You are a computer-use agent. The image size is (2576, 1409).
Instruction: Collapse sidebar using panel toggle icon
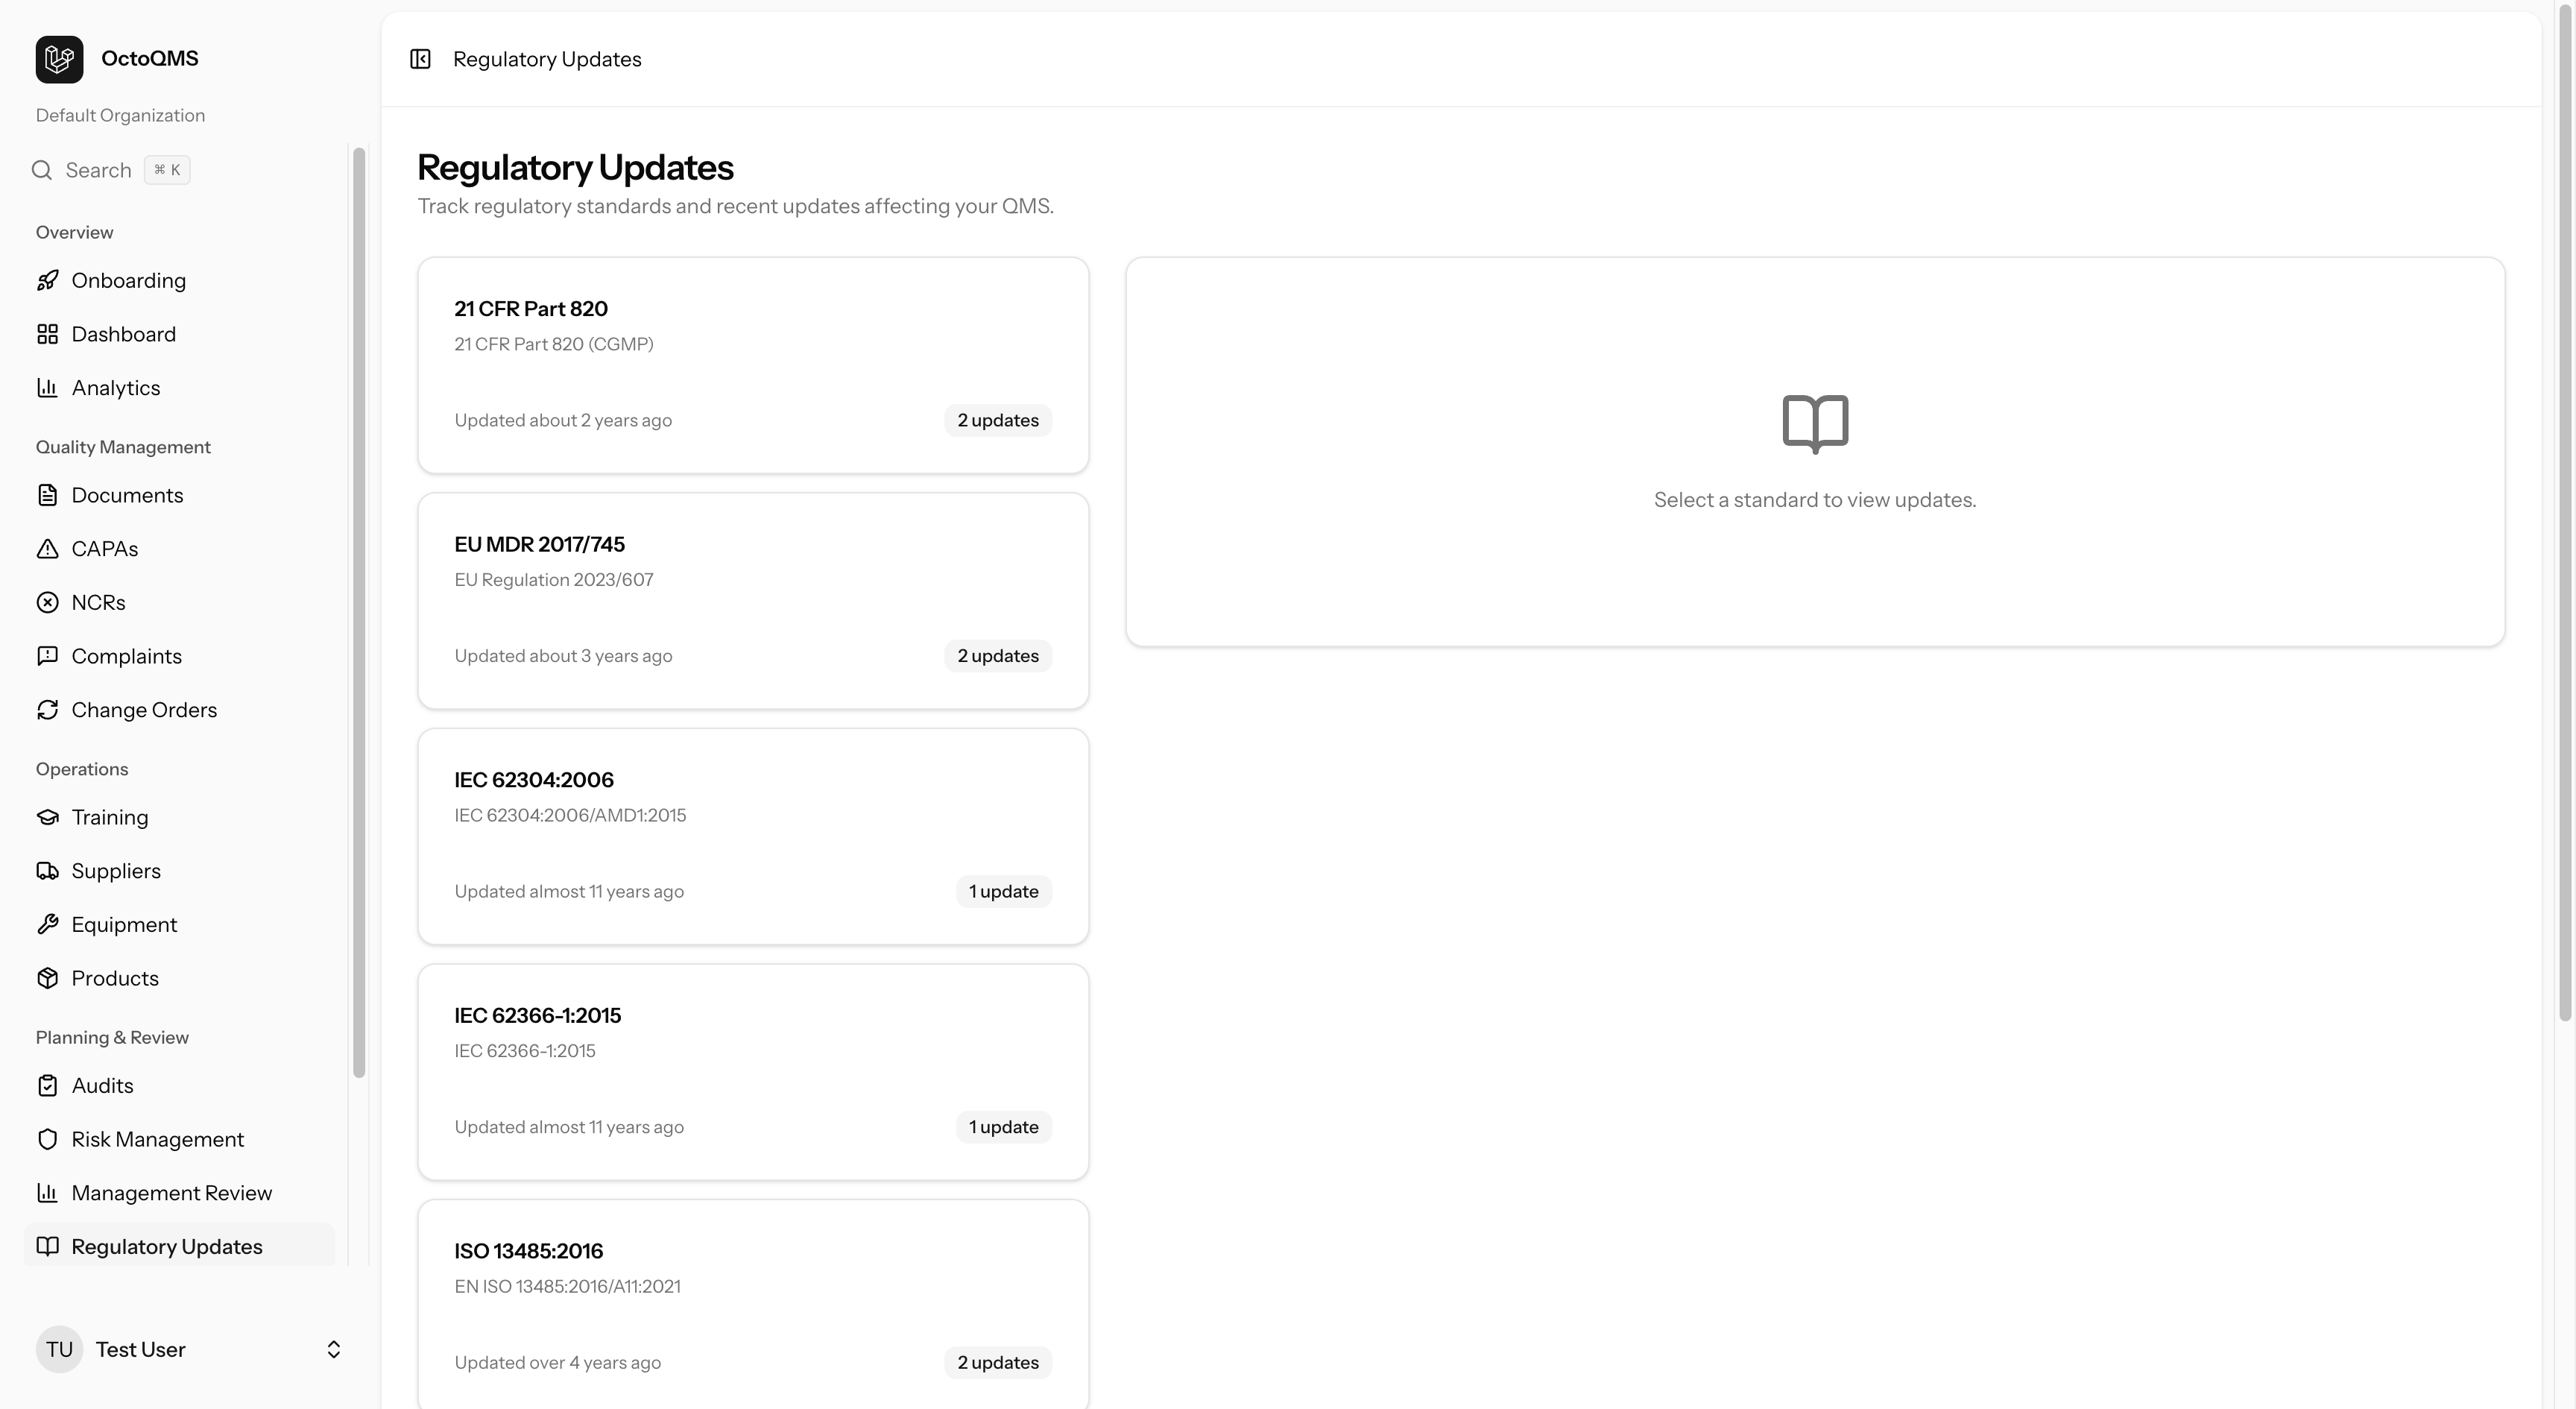click(x=420, y=59)
